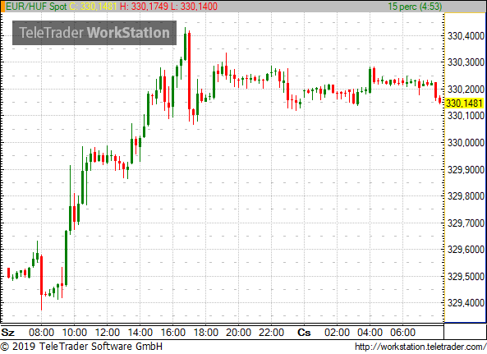Screen dimensions: 487x354
Task: Click the 15 perc (4:53) interval label
Action: pyautogui.click(x=415, y=7)
